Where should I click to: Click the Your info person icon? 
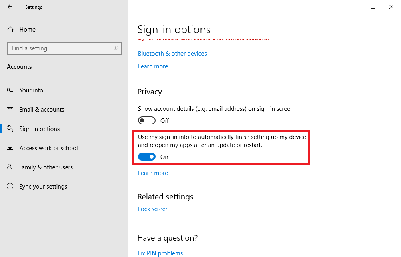point(11,90)
